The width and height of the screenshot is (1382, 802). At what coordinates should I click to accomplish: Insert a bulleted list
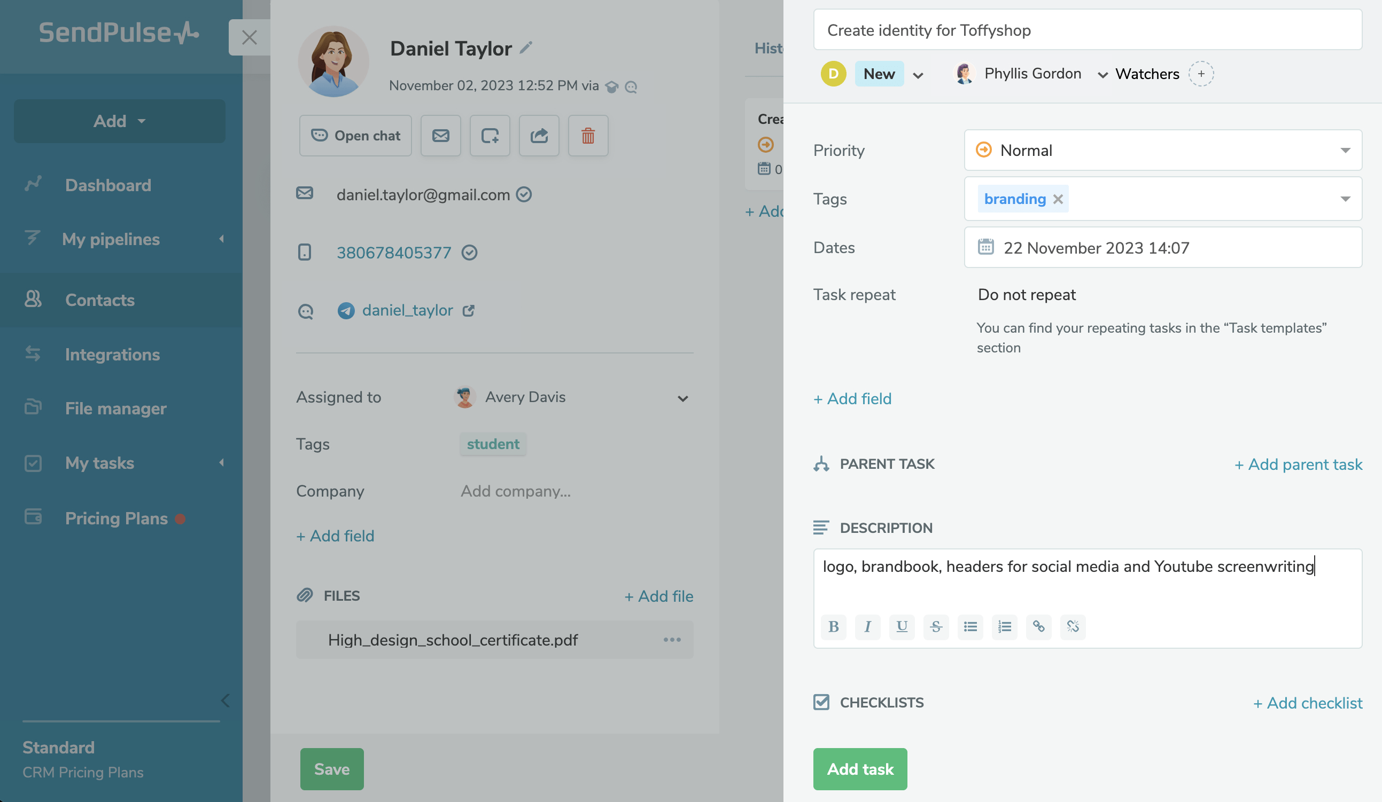(x=970, y=626)
